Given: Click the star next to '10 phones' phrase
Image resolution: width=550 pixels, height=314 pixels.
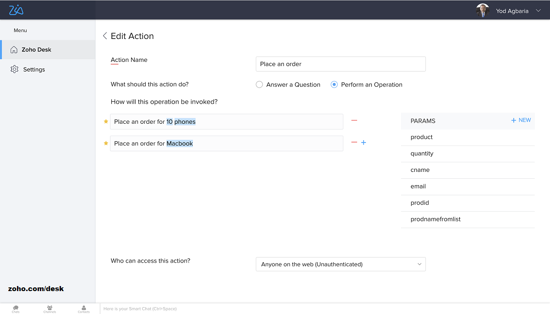Looking at the screenshot, I should pyautogui.click(x=106, y=121).
